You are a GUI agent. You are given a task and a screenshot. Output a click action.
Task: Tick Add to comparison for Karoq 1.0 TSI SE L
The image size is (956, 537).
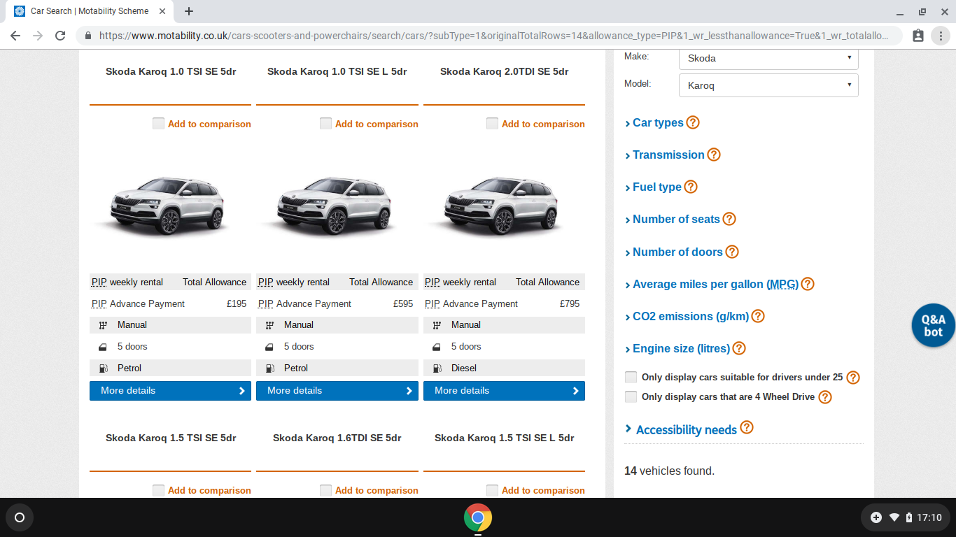325,124
